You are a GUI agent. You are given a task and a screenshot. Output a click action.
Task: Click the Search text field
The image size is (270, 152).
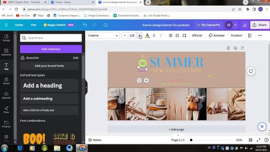click(51, 38)
